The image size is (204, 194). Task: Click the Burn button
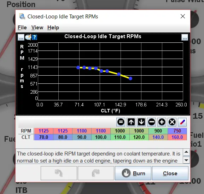tap(133, 173)
